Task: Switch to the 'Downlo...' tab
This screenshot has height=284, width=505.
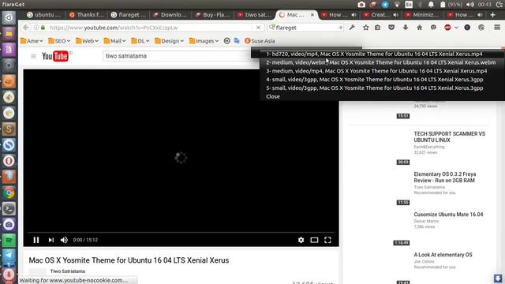Action: pos(170,15)
